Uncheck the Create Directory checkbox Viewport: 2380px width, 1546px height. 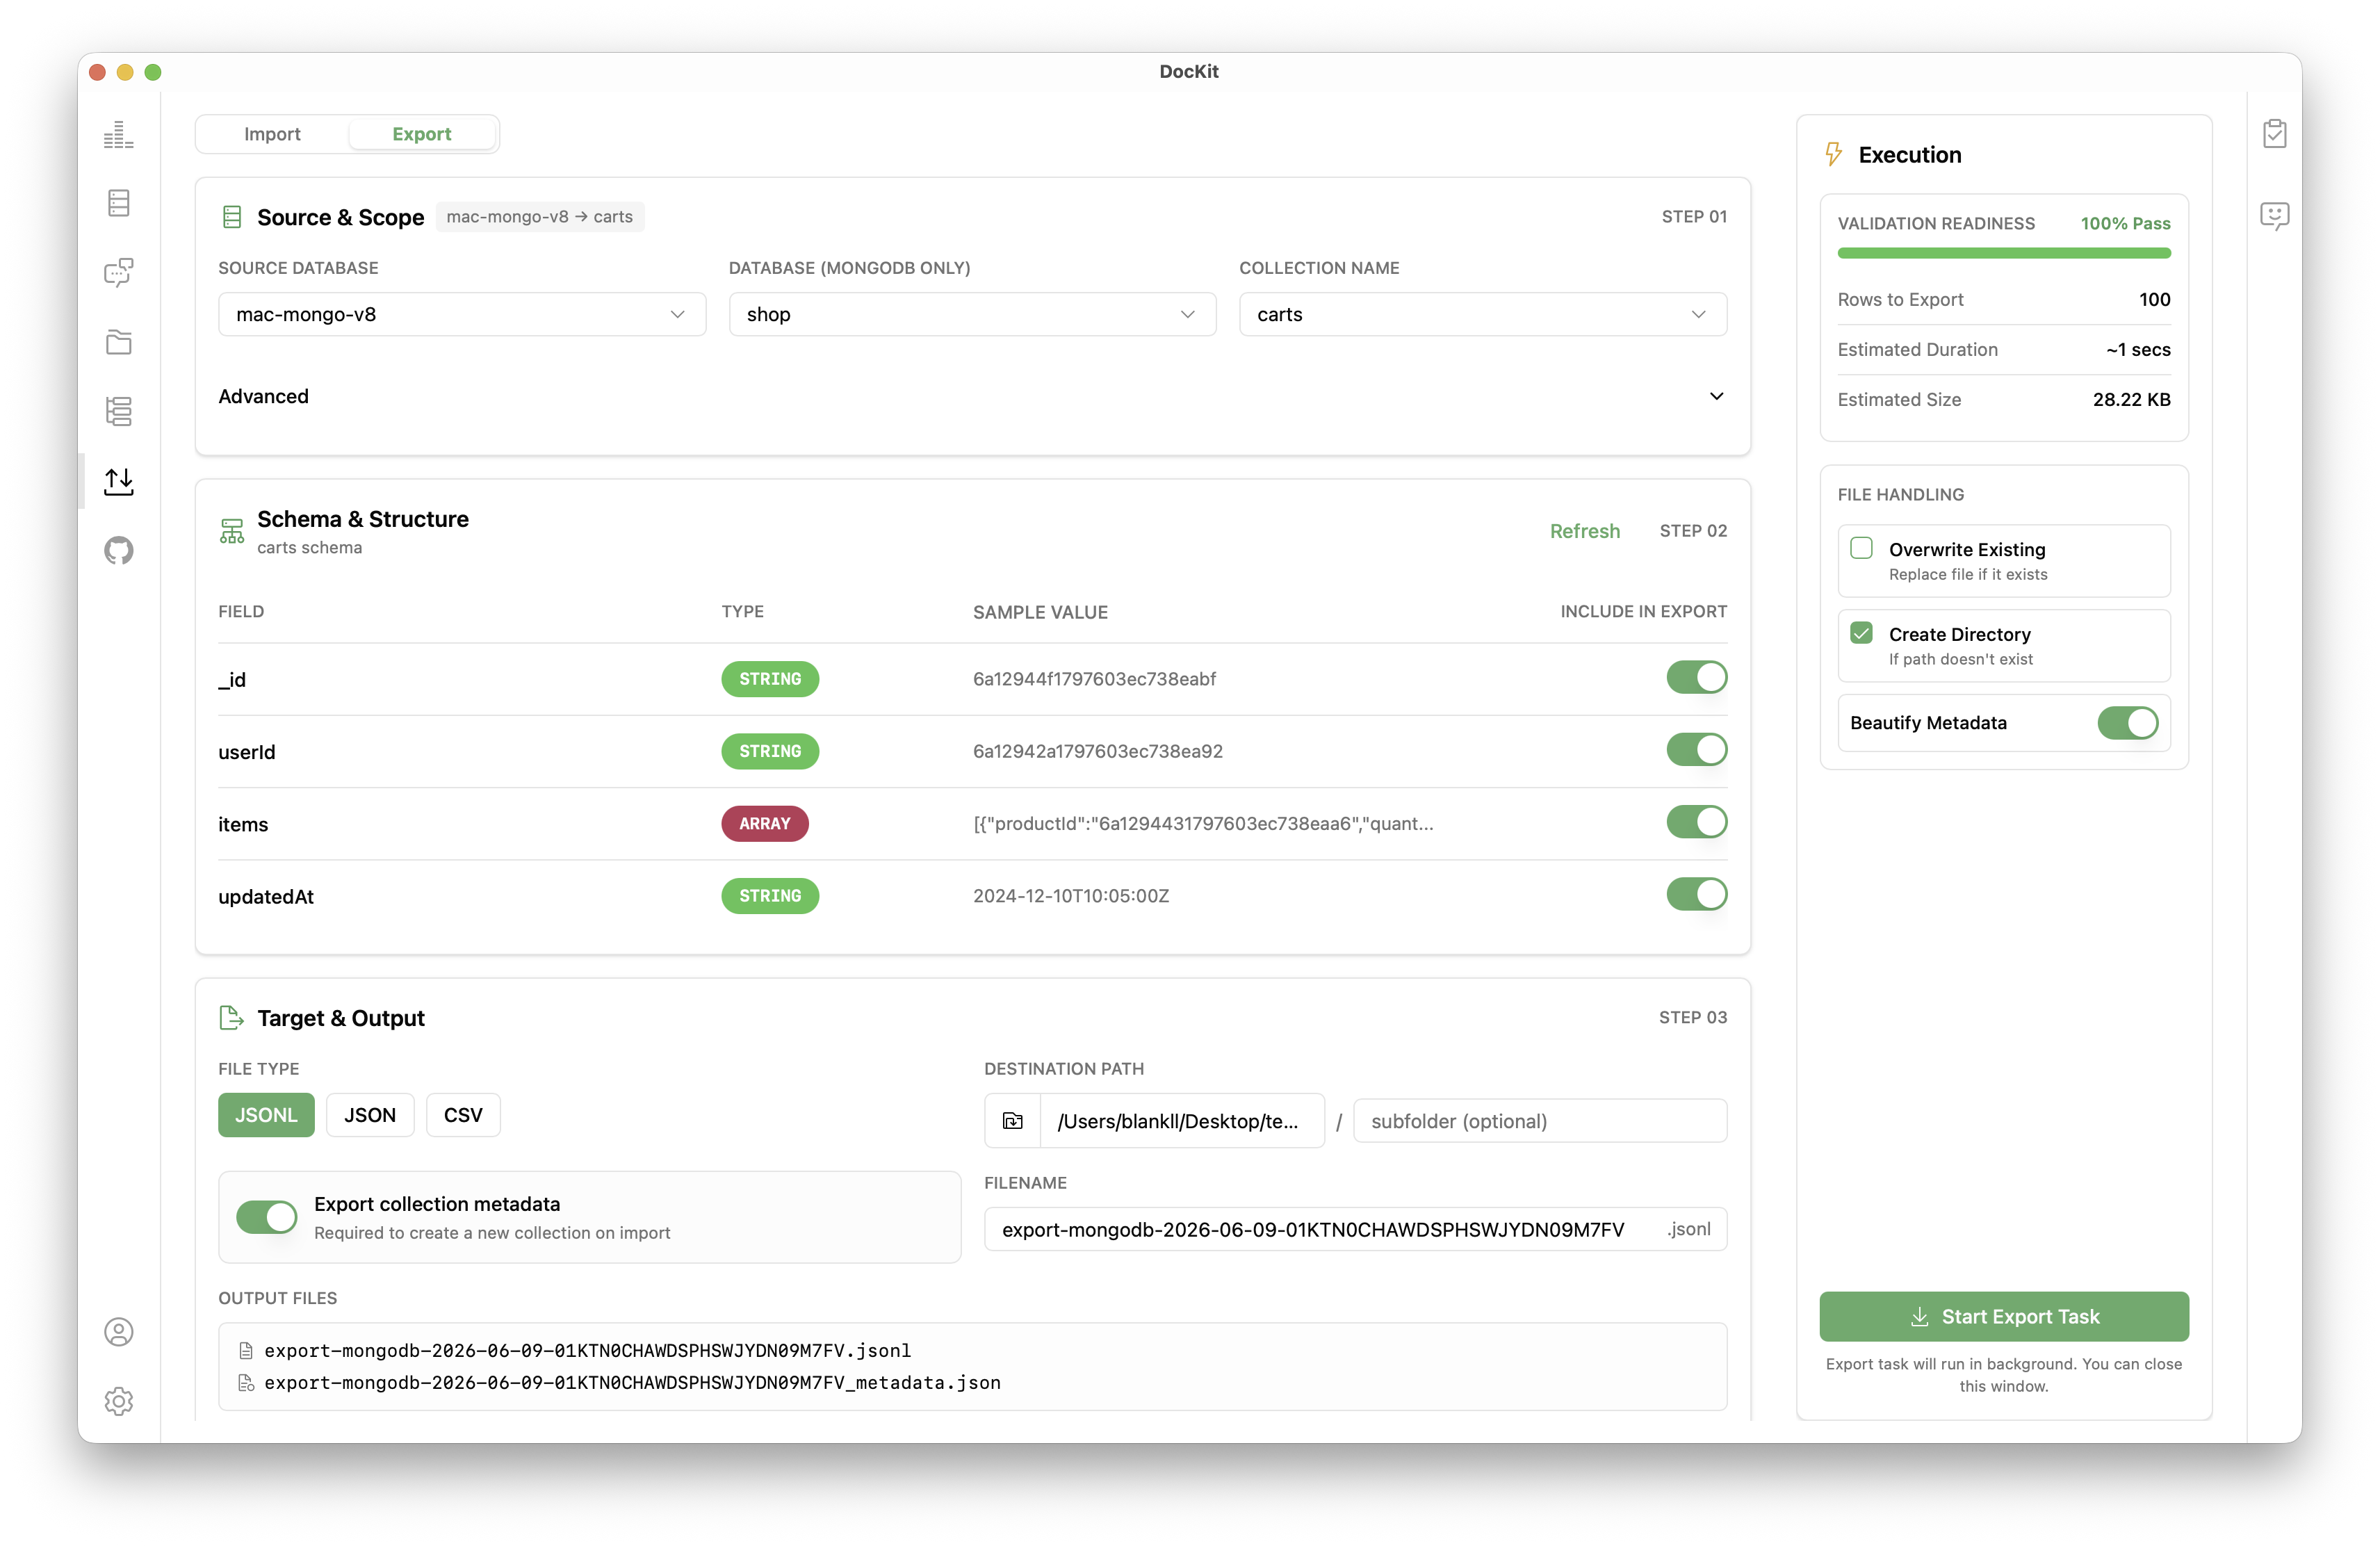pyautogui.click(x=1861, y=633)
